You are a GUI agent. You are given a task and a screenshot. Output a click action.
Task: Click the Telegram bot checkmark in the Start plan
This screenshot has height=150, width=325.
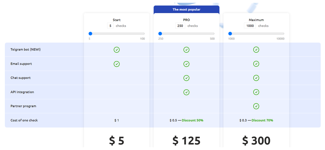coord(117,50)
